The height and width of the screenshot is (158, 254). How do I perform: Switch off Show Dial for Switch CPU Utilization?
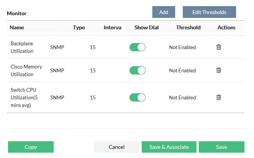click(x=137, y=97)
